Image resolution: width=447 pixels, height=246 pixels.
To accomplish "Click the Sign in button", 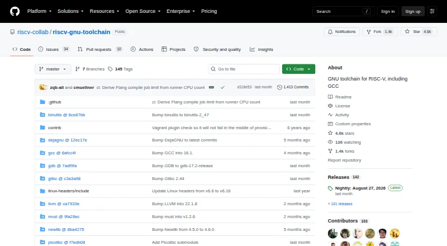I will (388, 11).
